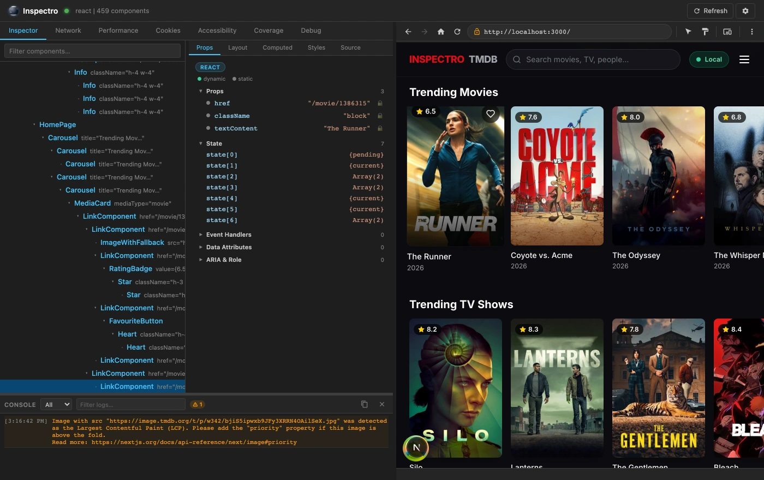Open the Coverage tab
The image size is (764, 480).
coord(268,31)
